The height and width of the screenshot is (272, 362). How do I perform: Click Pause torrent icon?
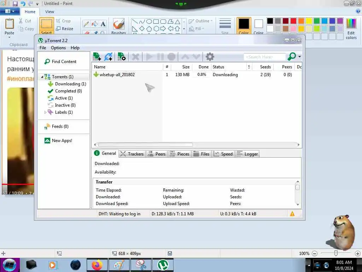click(160, 57)
